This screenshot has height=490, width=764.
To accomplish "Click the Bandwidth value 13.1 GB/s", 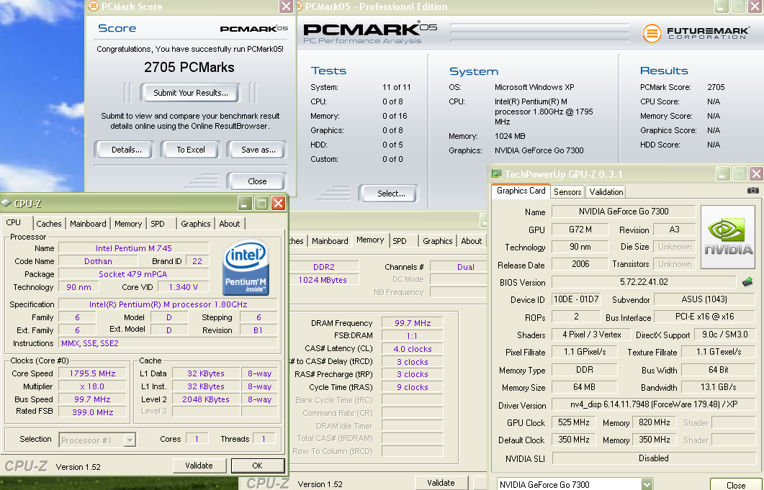I will (718, 387).
